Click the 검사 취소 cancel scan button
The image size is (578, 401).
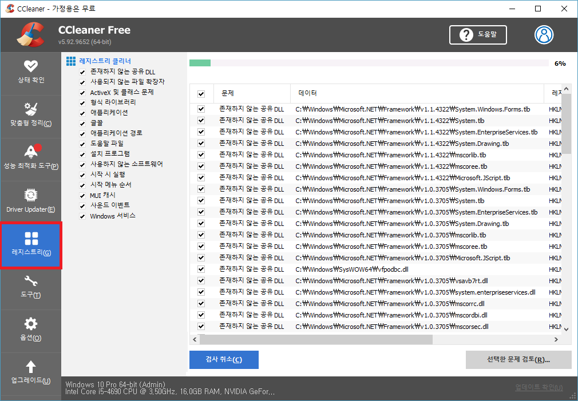224,360
